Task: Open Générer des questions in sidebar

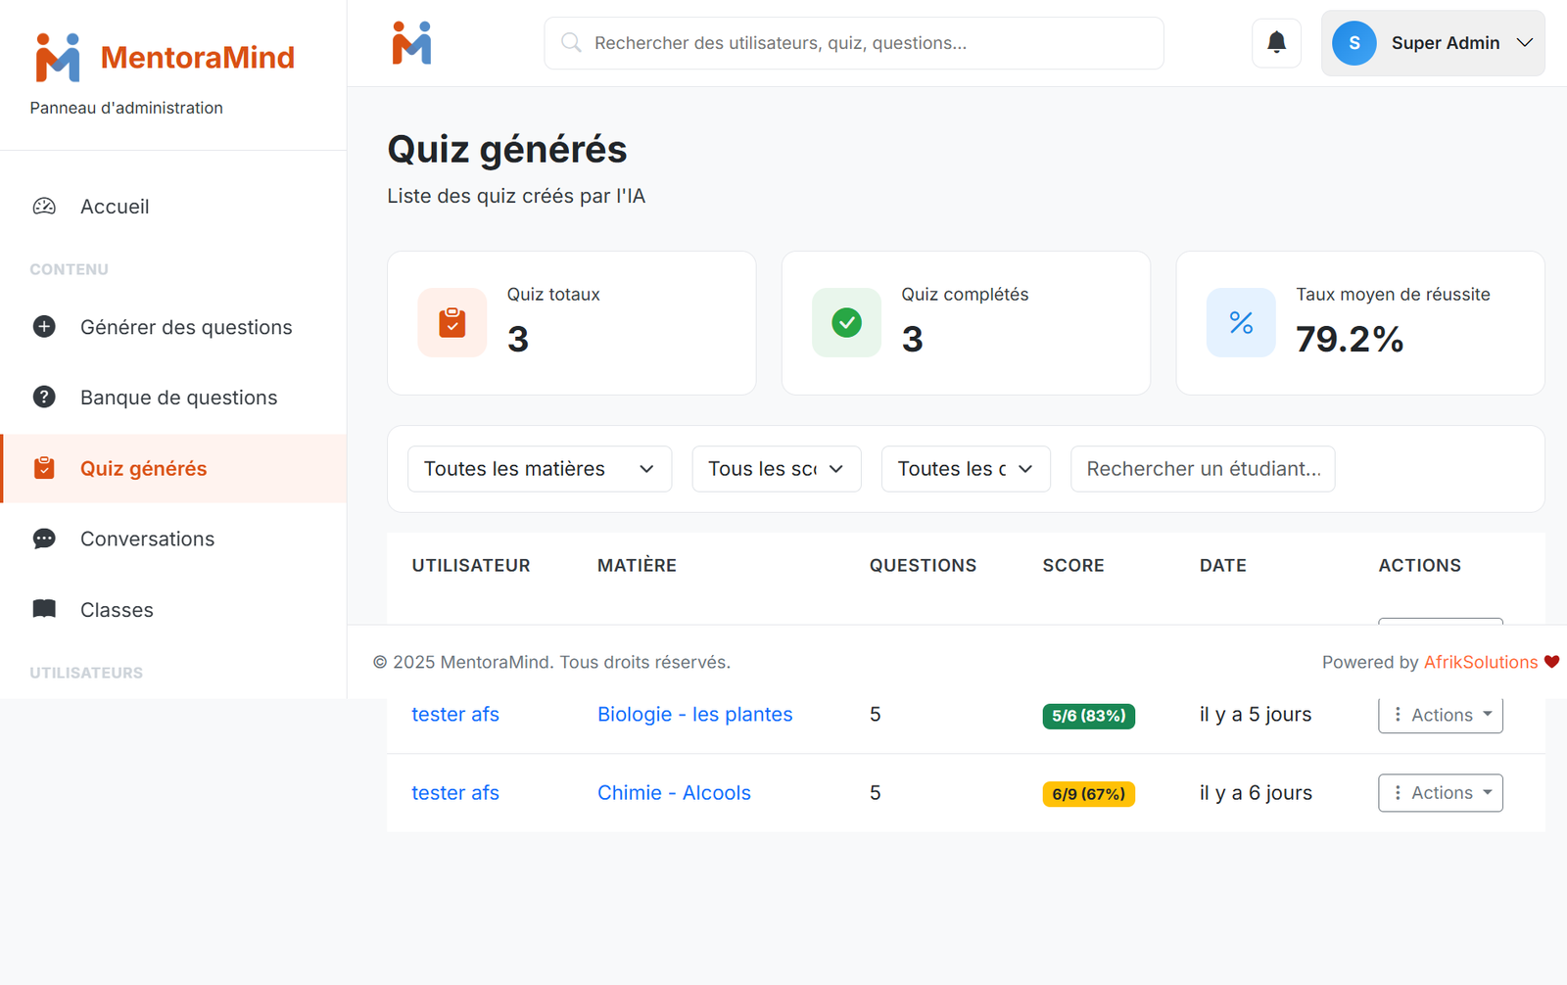Action: [185, 327]
